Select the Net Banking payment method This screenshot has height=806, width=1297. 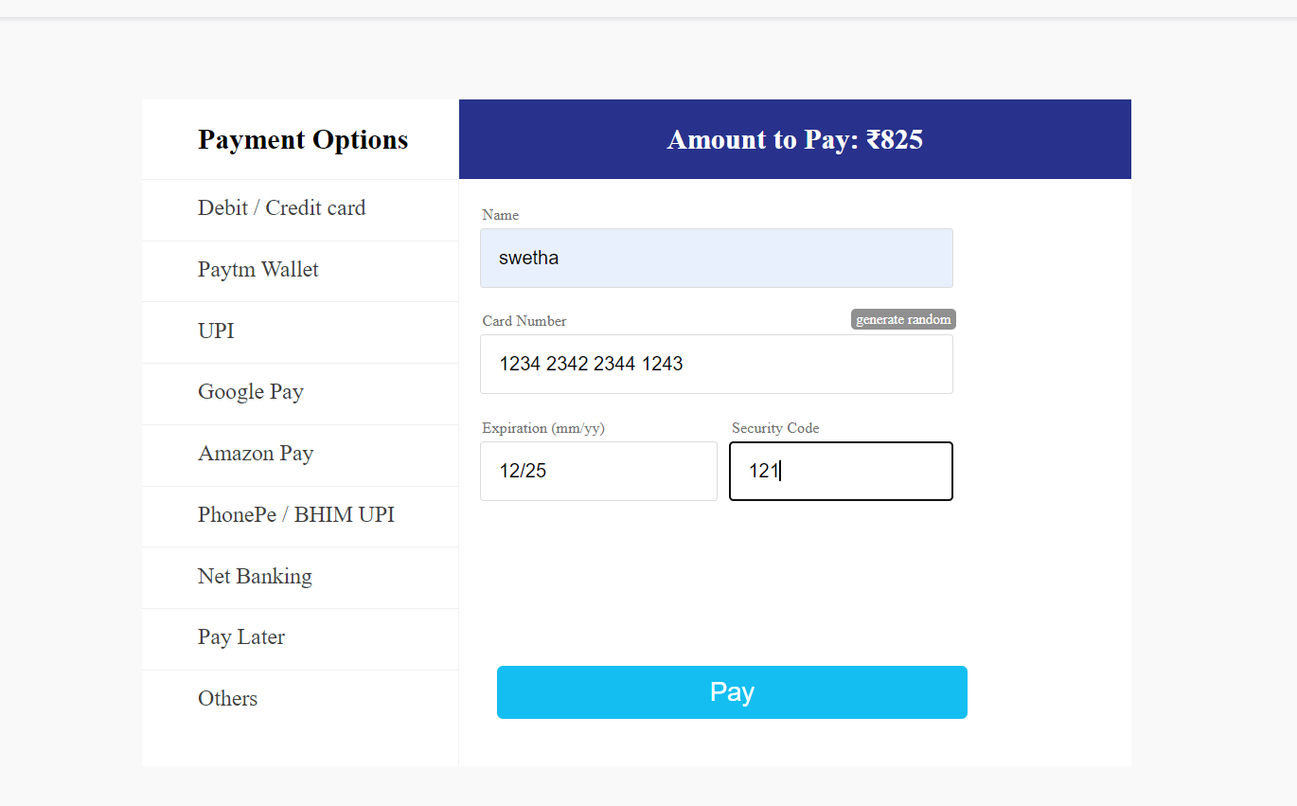255,577
